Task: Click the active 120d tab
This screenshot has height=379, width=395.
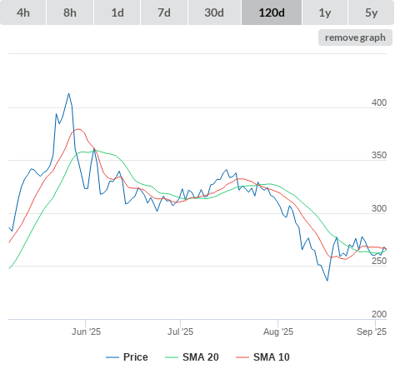Action: click(272, 12)
